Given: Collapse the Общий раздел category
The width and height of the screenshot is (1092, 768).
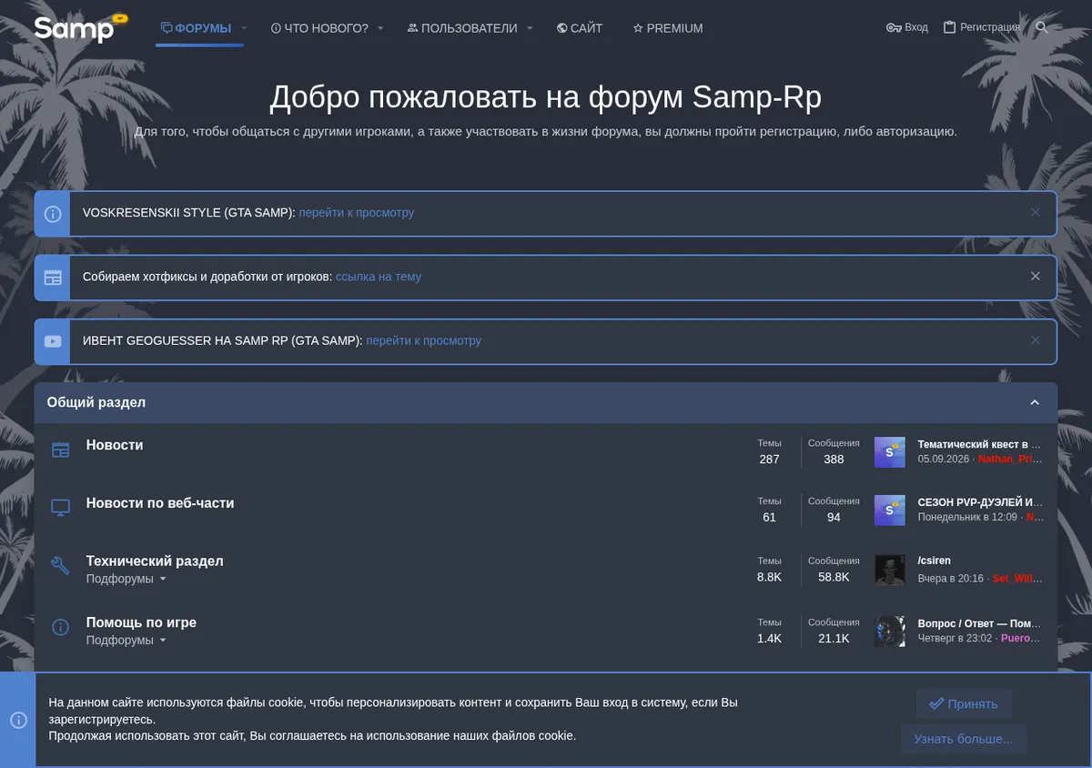Looking at the screenshot, I should [x=1035, y=402].
